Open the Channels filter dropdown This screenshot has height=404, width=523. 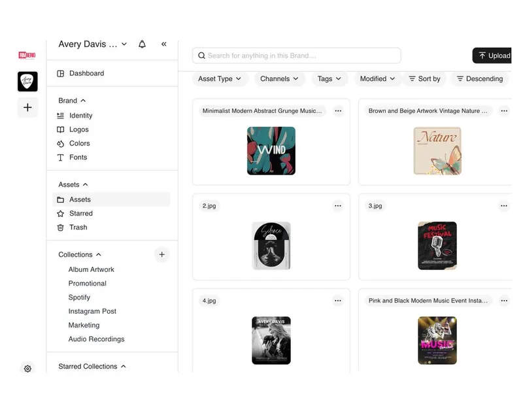pyautogui.click(x=279, y=78)
